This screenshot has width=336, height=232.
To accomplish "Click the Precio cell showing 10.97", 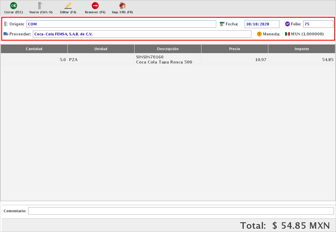I will 235,59.
